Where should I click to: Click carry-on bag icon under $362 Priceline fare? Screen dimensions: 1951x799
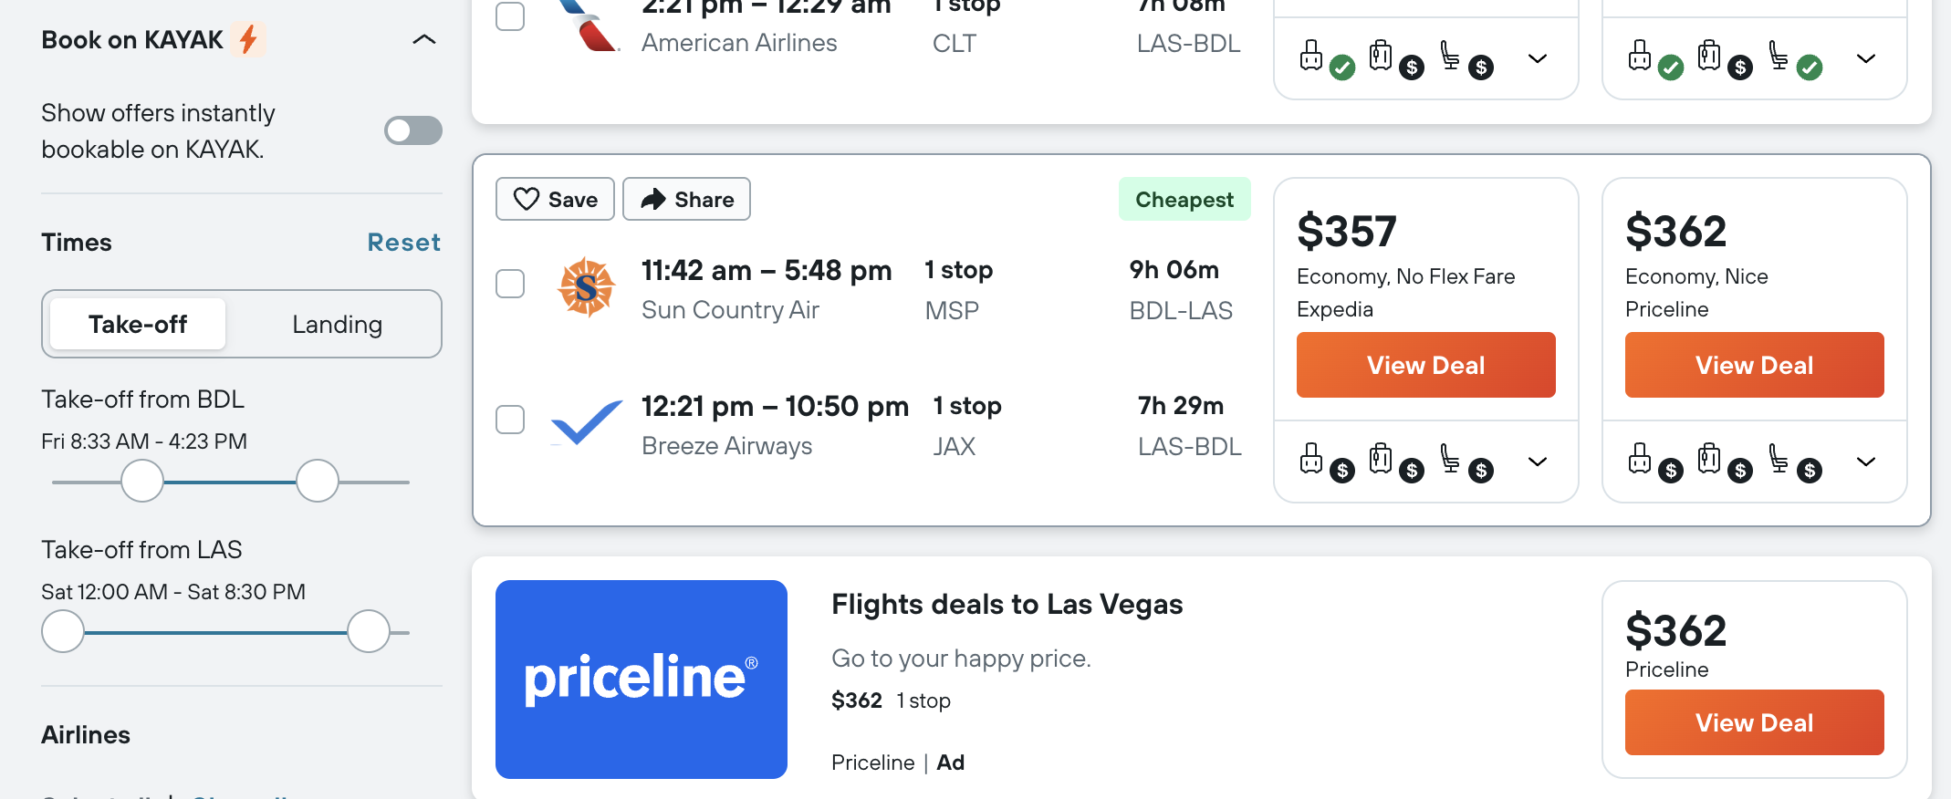[x=1709, y=458]
